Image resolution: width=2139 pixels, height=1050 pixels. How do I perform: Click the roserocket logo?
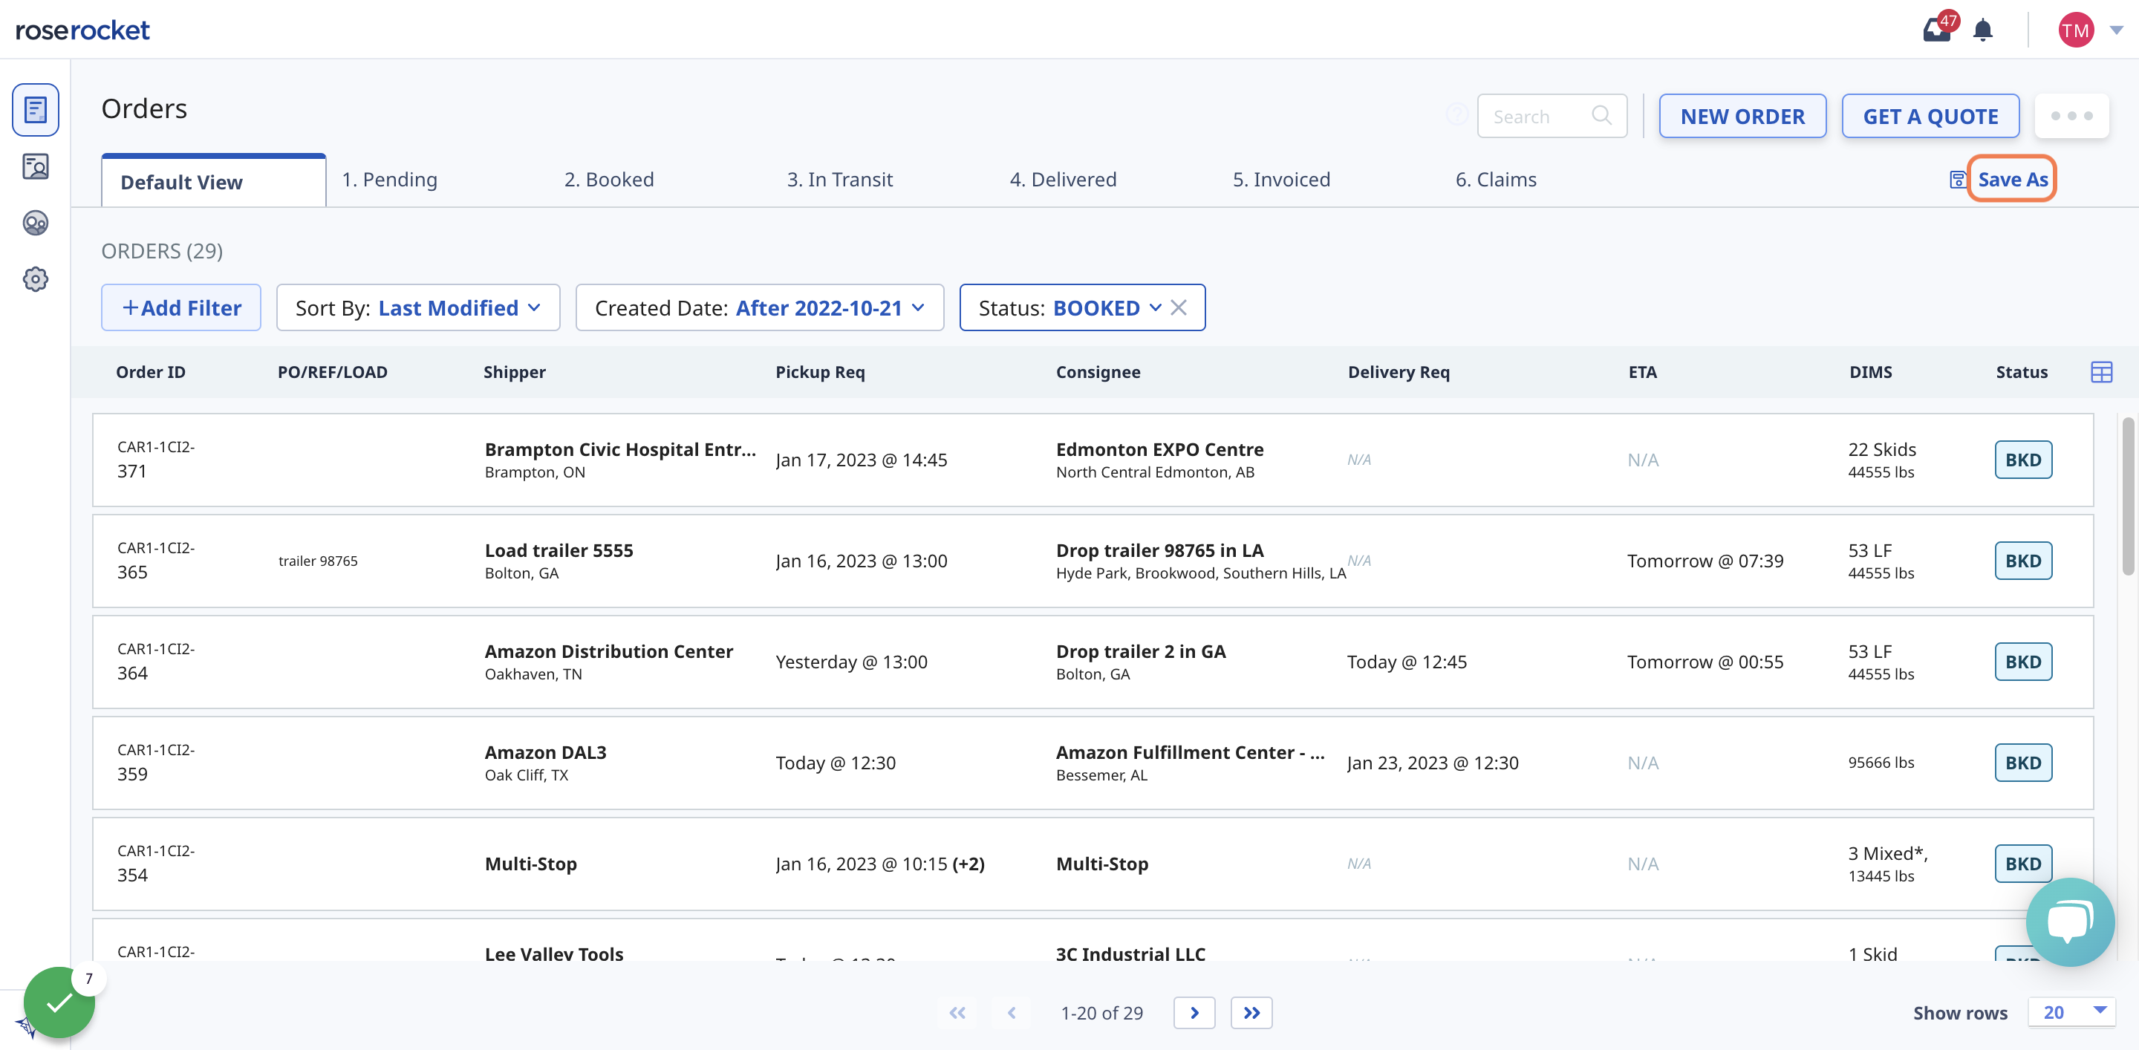[x=82, y=30]
